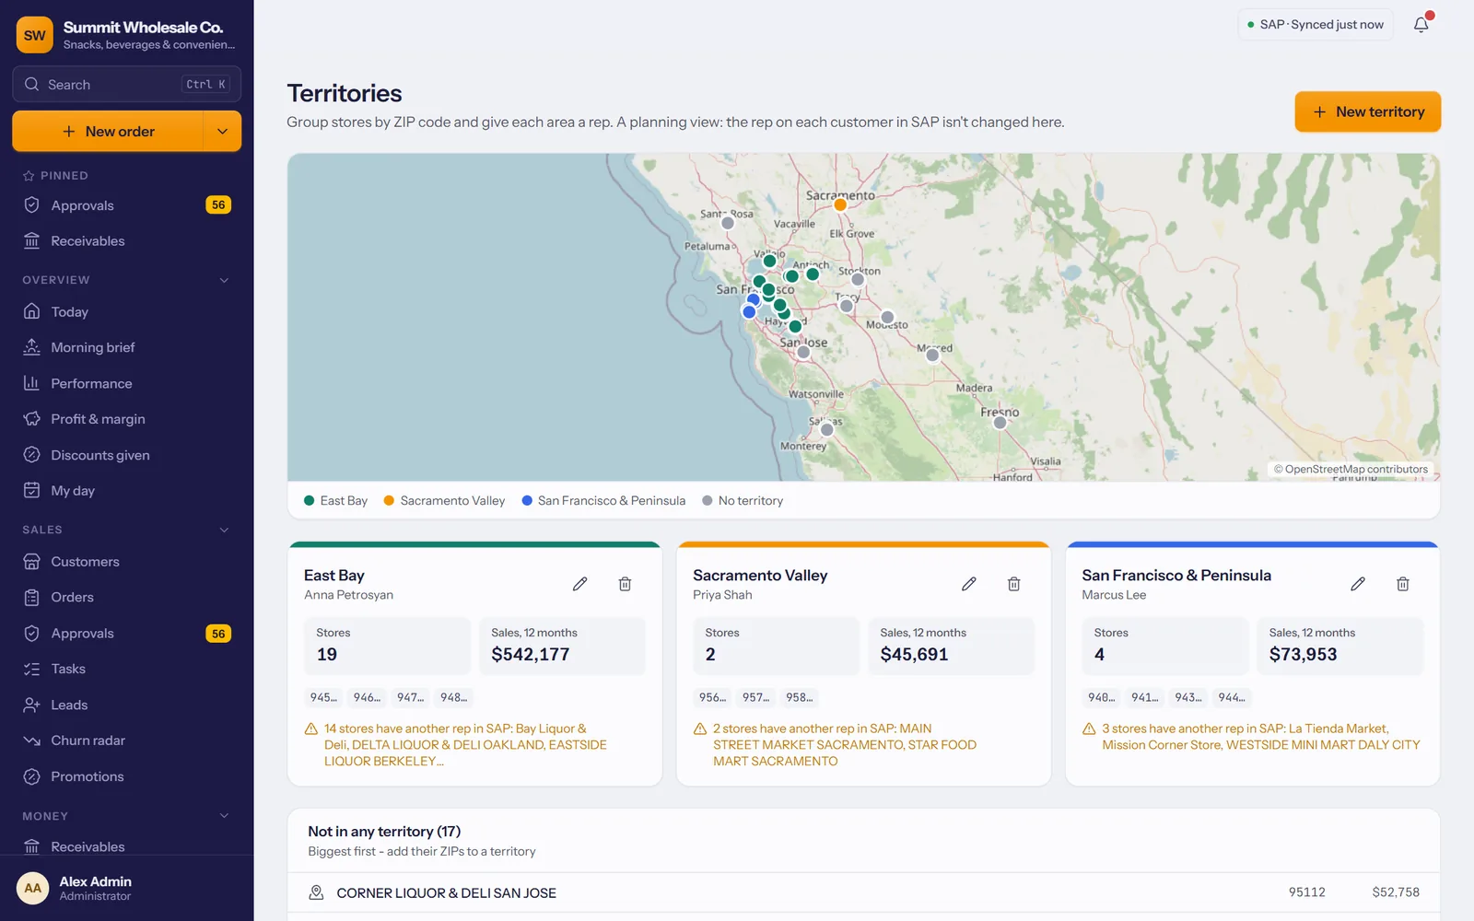This screenshot has height=921, width=1474.
Task: Open pinned Approvals item
Action: pos(127,205)
